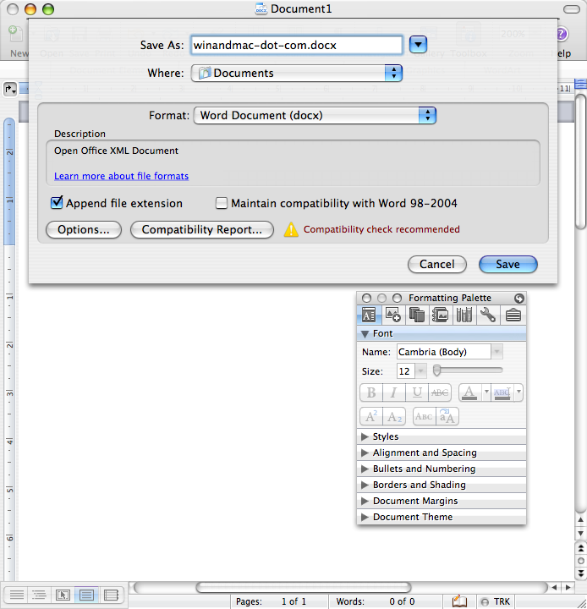The image size is (587, 609).
Task: Open the Project Palette briefcase icon
Action: (513, 315)
